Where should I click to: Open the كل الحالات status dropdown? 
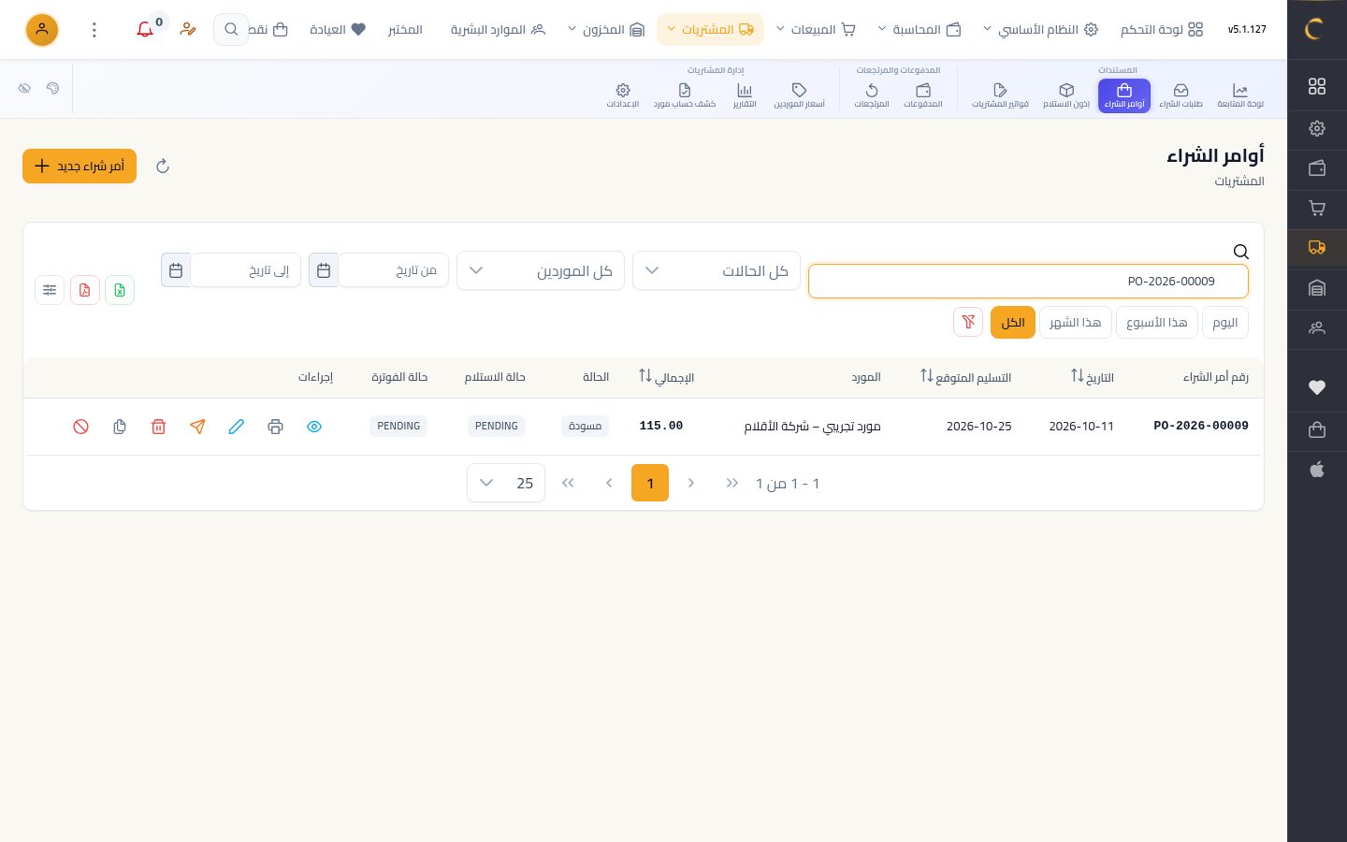717,270
